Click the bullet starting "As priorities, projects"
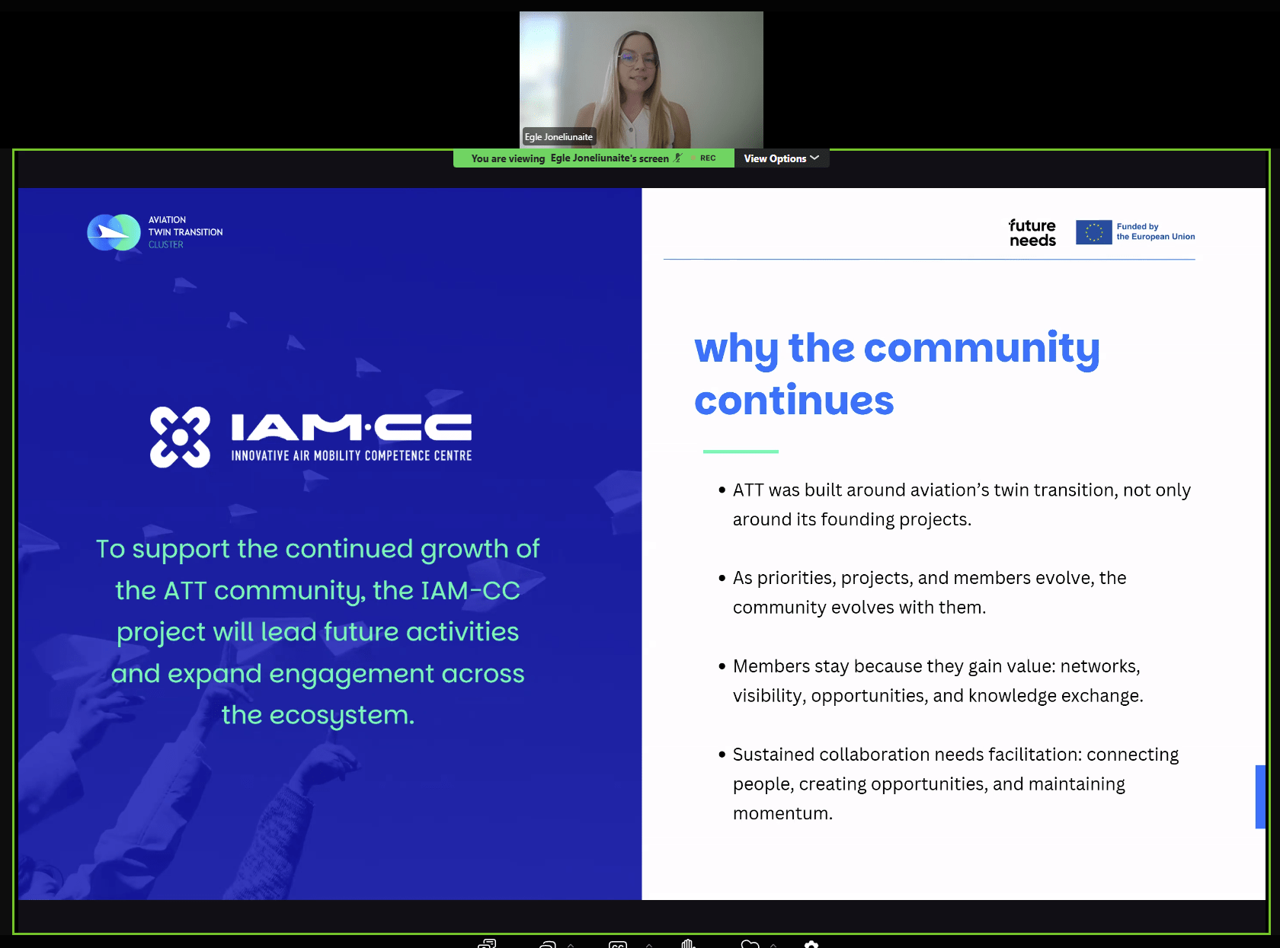1280x948 pixels. 922,592
